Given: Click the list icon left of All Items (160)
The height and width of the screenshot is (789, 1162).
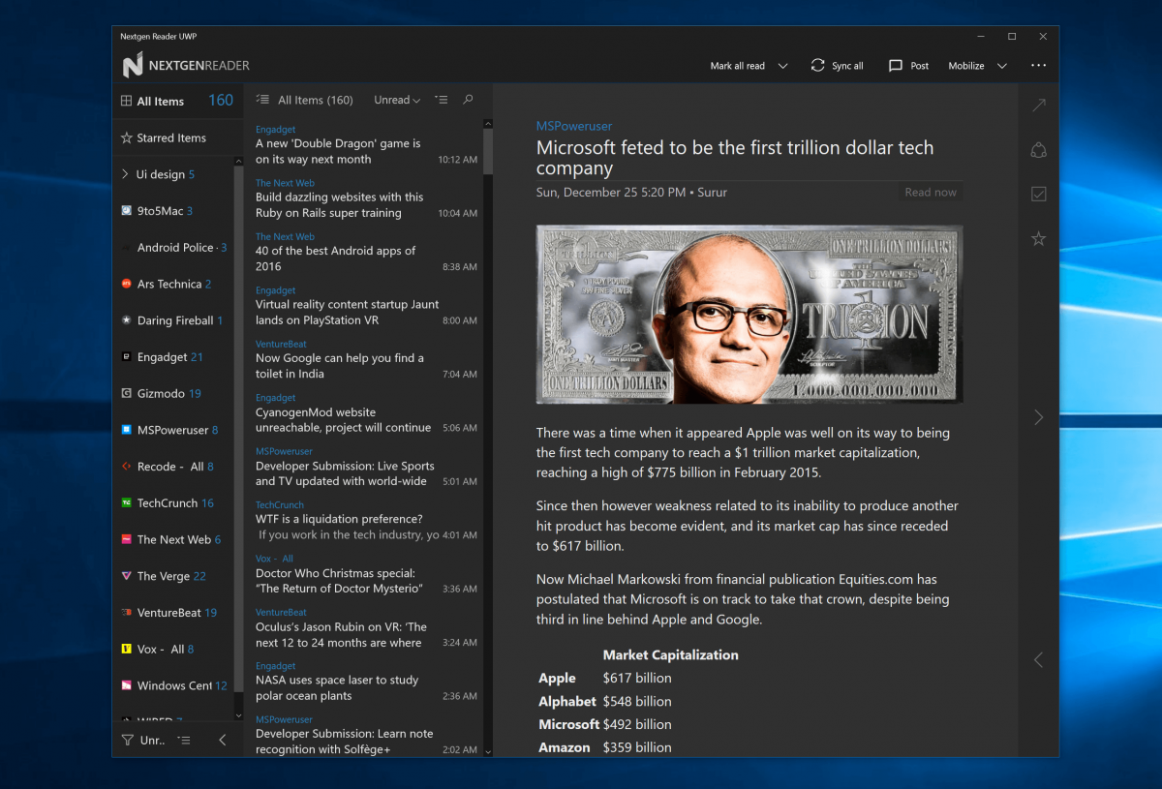Looking at the screenshot, I should 262,100.
